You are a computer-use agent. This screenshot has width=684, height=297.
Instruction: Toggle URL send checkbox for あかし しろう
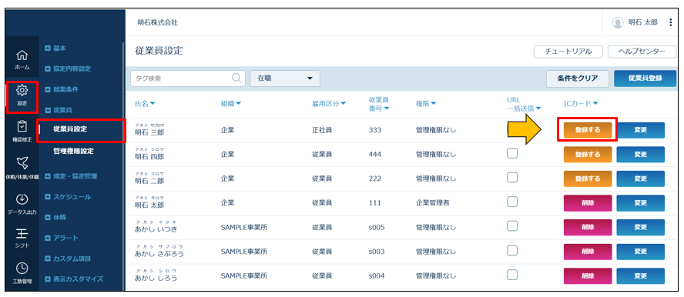pos(512,275)
